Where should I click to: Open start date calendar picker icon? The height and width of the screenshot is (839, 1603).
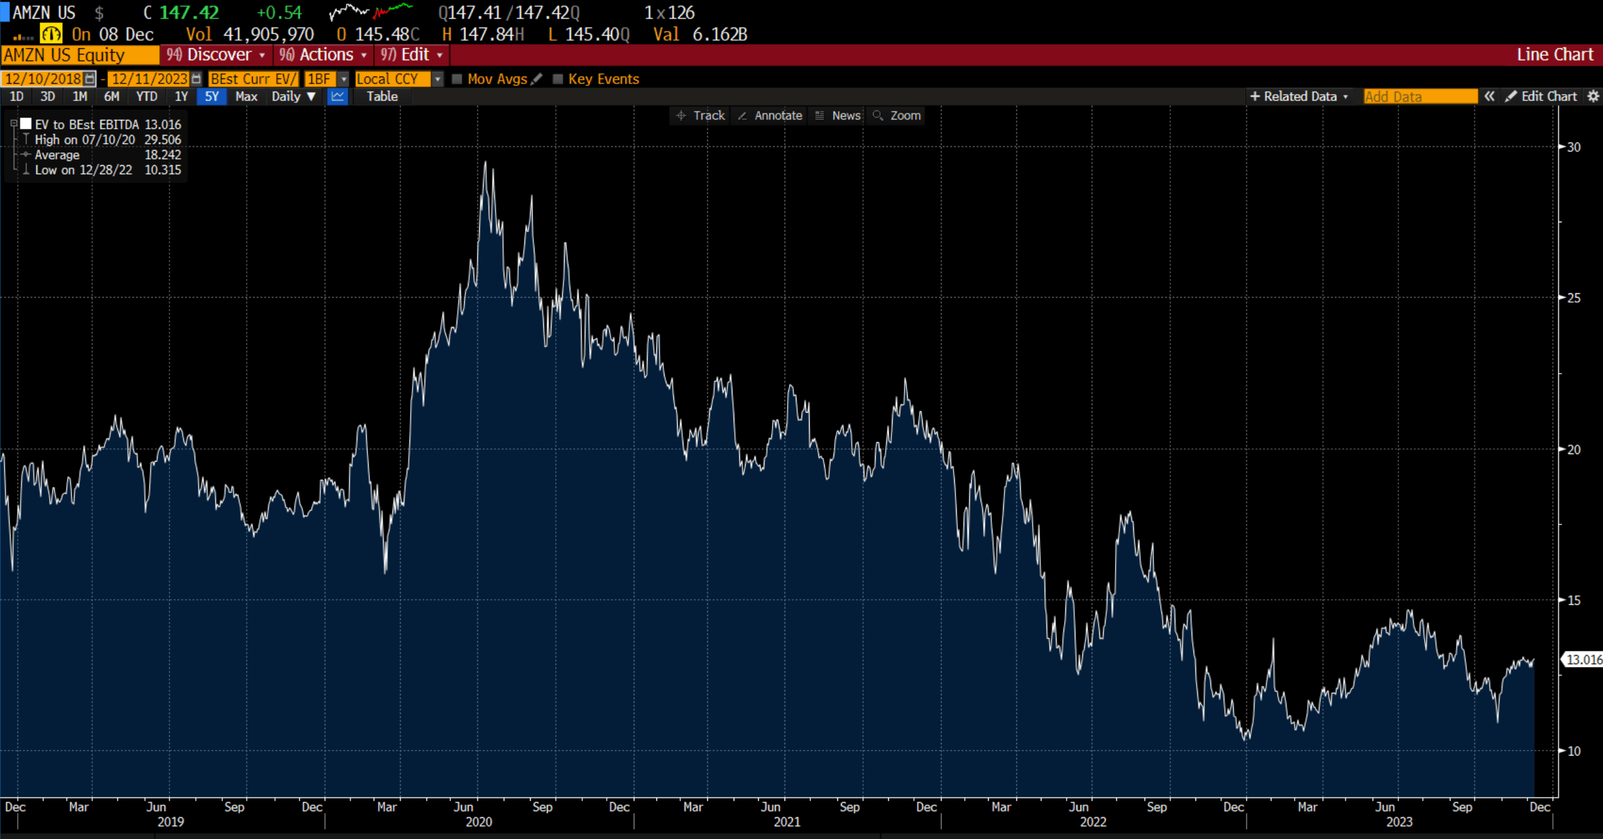90,78
